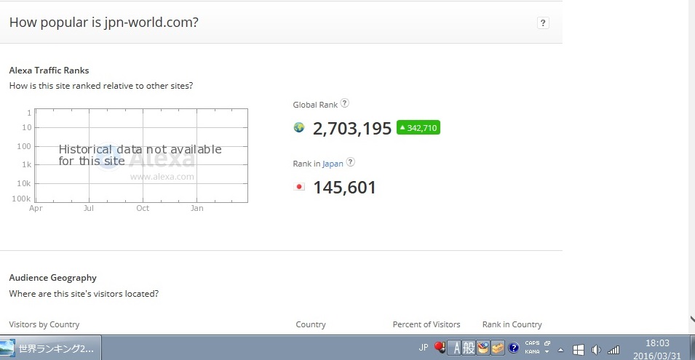Click the Rank in Japan help icon
The height and width of the screenshot is (360, 695).
(x=350, y=162)
